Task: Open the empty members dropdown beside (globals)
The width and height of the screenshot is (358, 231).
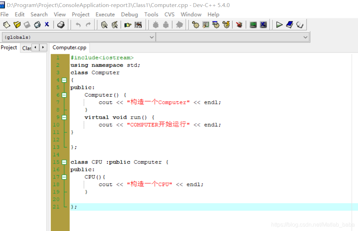Action: [x=233, y=37]
